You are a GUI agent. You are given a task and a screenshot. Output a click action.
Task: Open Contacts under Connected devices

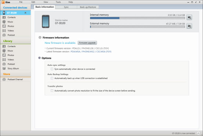[x=11, y=17]
